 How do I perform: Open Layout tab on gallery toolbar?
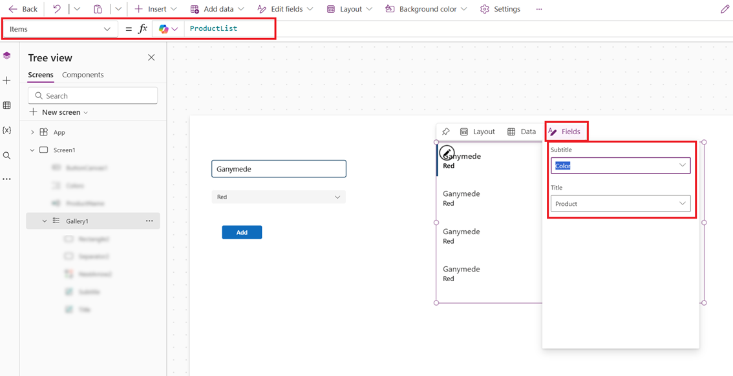coord(477,132)
